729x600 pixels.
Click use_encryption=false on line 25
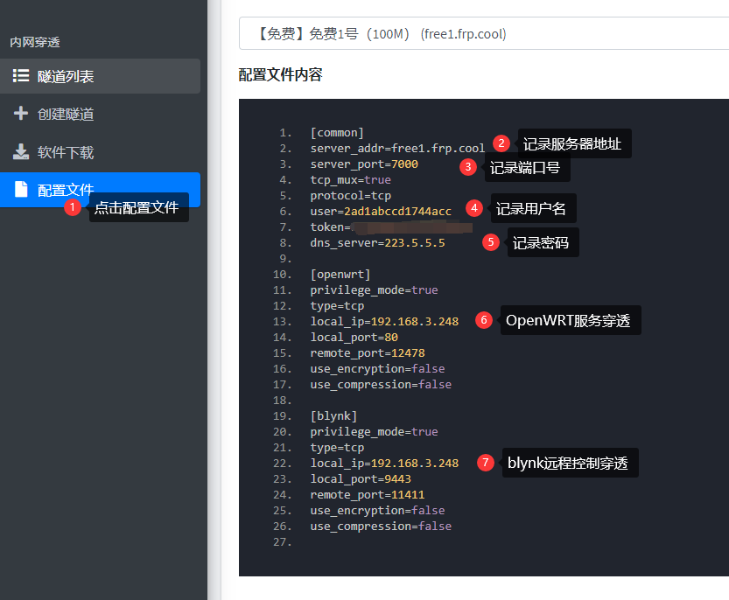[x=377, y=511]
